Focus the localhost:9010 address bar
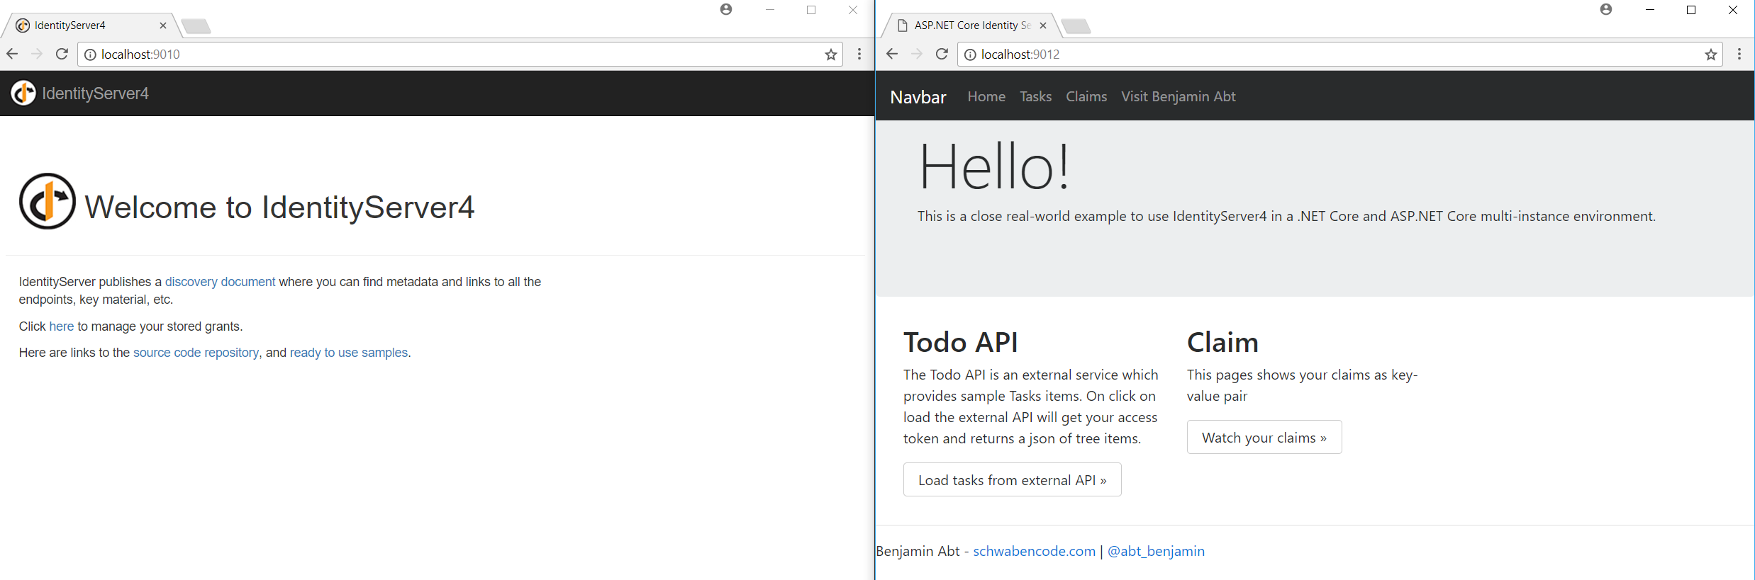The height and width of the screenshot is (580, 1755). tap(461, 55)
